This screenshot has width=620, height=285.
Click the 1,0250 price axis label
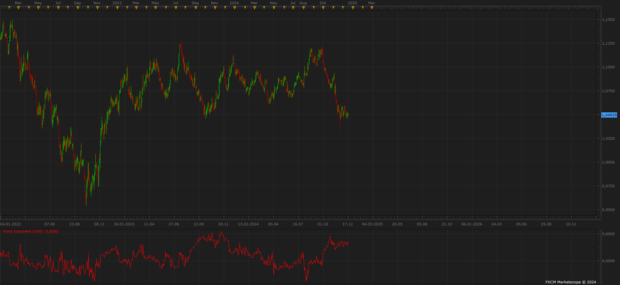pos(608,138)
